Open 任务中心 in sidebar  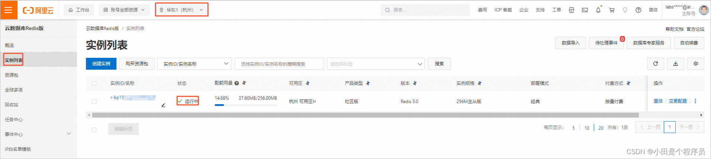point(14,119)
